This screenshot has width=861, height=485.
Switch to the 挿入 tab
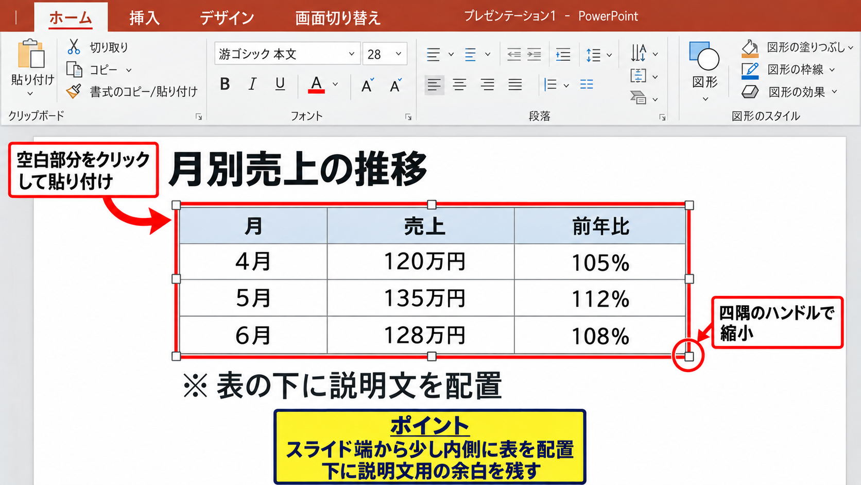(x=144, y=18)
